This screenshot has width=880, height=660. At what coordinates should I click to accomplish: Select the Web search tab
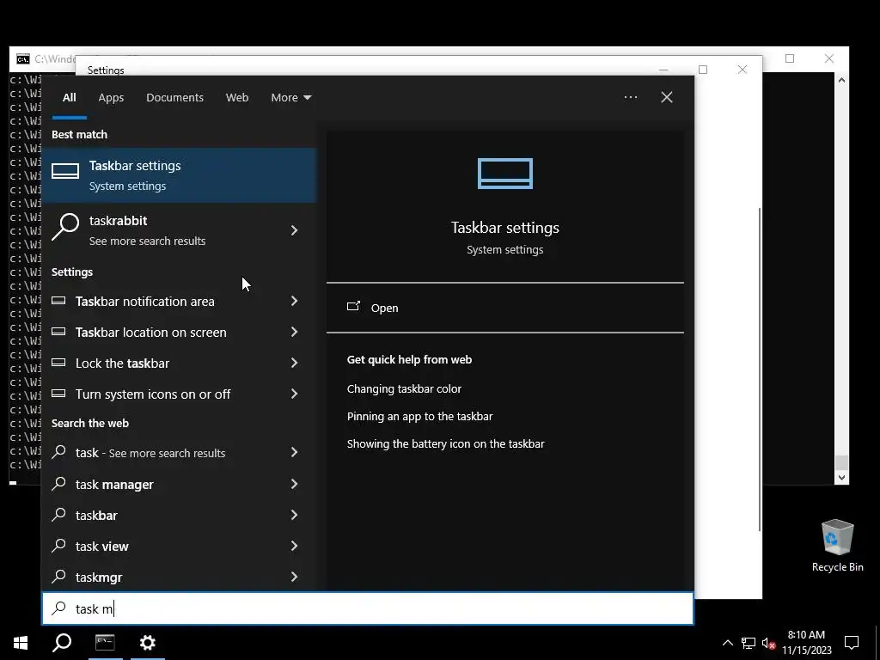[237, 98]
